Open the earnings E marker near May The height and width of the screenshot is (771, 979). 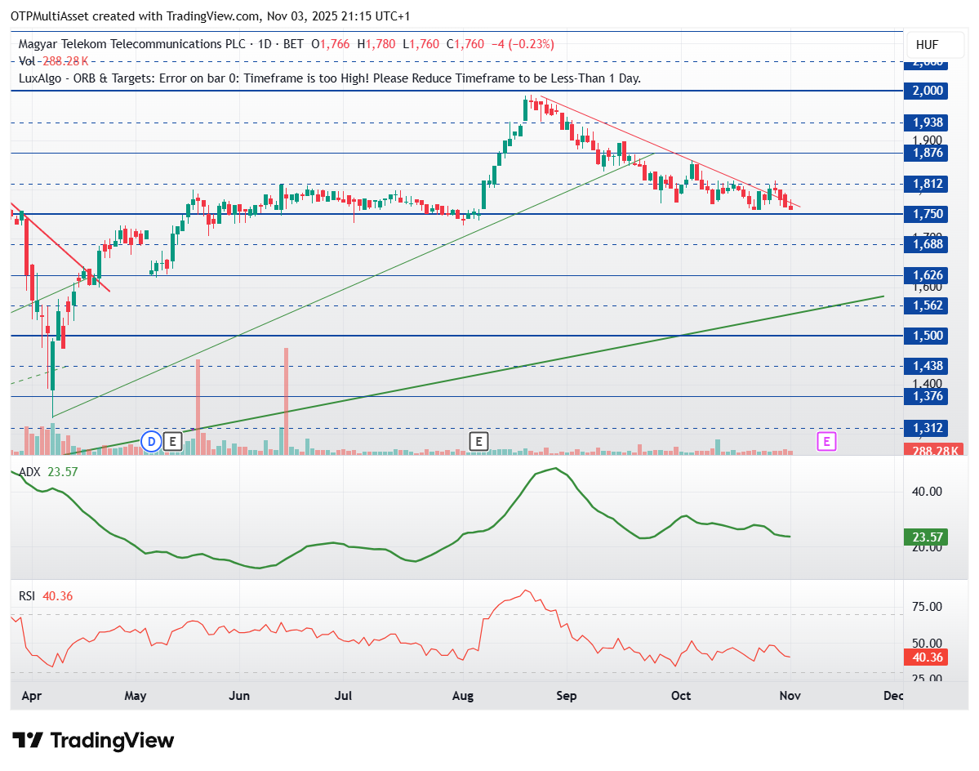(171, 442)
